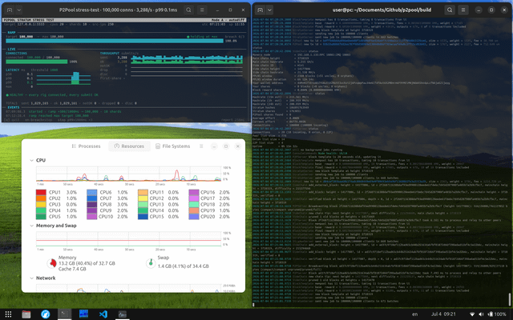Switch to the Terminal taskbar icon
This screenshot has width=513, height=320.
(x=64, y=314)
